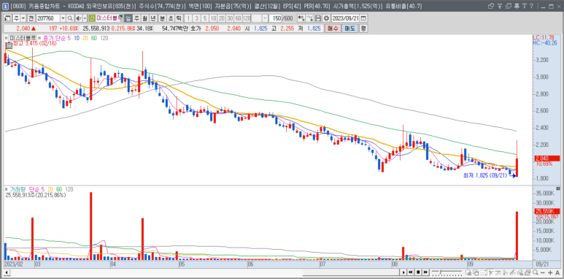The image size is (564, 279).
Task: Click the play forward playback button
Action: pyautogui.click(x=403, y=272)
